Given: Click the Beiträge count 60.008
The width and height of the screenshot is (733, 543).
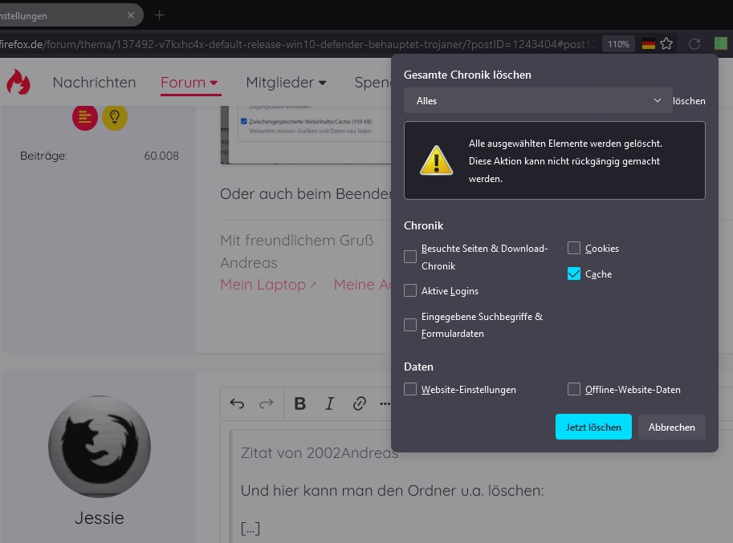Looking at the screenshot, I should 161,156.
